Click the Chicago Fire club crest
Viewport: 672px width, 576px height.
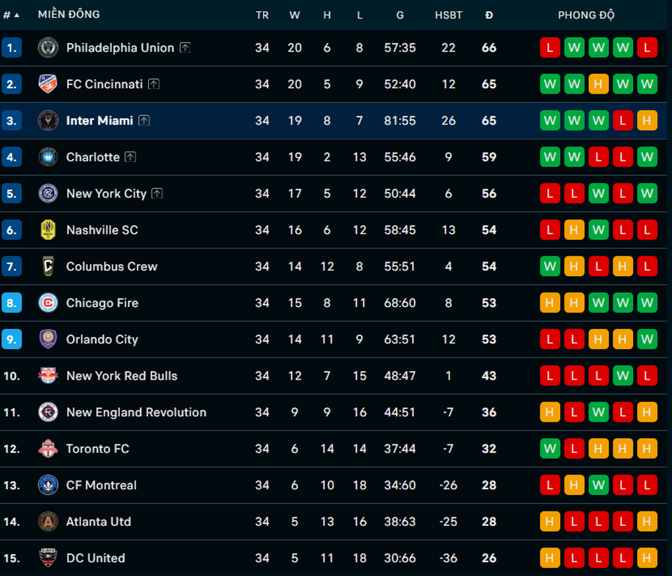pos(48,303)
